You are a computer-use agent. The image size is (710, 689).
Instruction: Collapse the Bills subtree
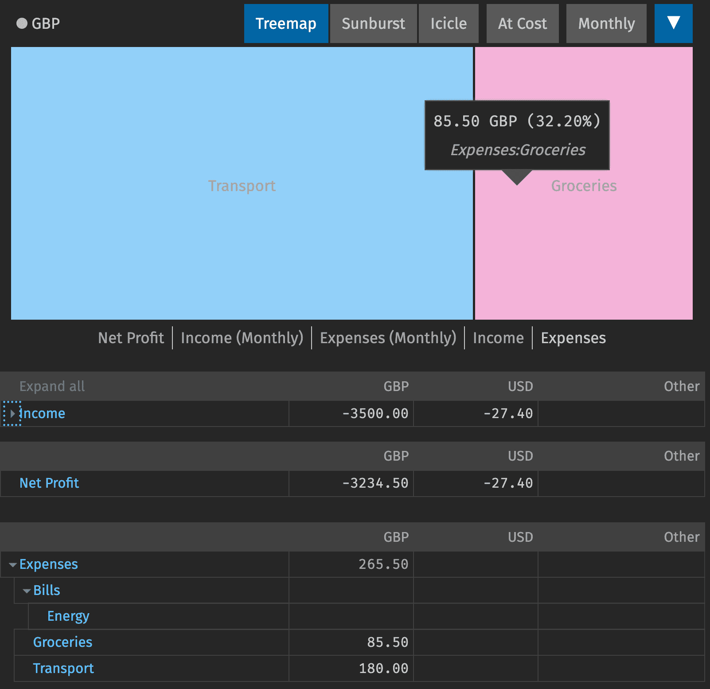26,590
